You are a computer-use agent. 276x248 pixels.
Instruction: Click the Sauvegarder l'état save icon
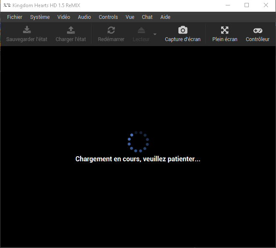click(27, 30)
